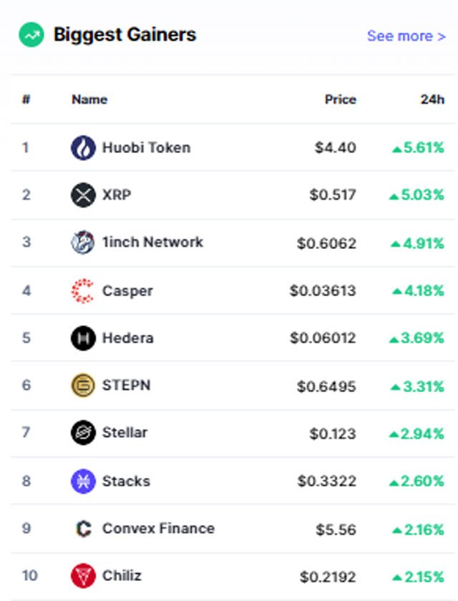Click the red Chiliz logo
Viewport: 458px width, 601px height.
[x=83, y=576]
